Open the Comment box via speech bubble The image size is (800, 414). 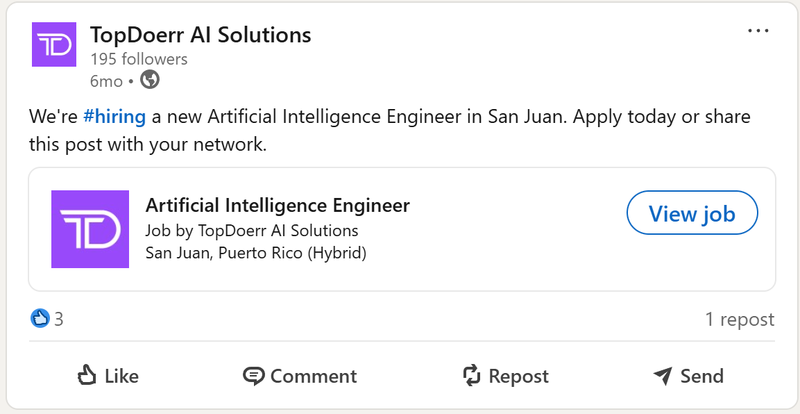tap(300, 376)
